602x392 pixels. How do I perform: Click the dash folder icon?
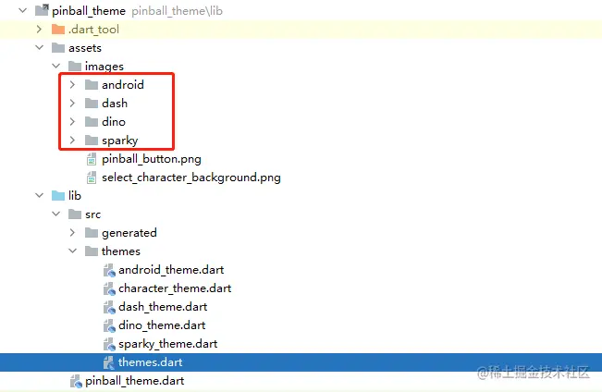coord(92,103)
